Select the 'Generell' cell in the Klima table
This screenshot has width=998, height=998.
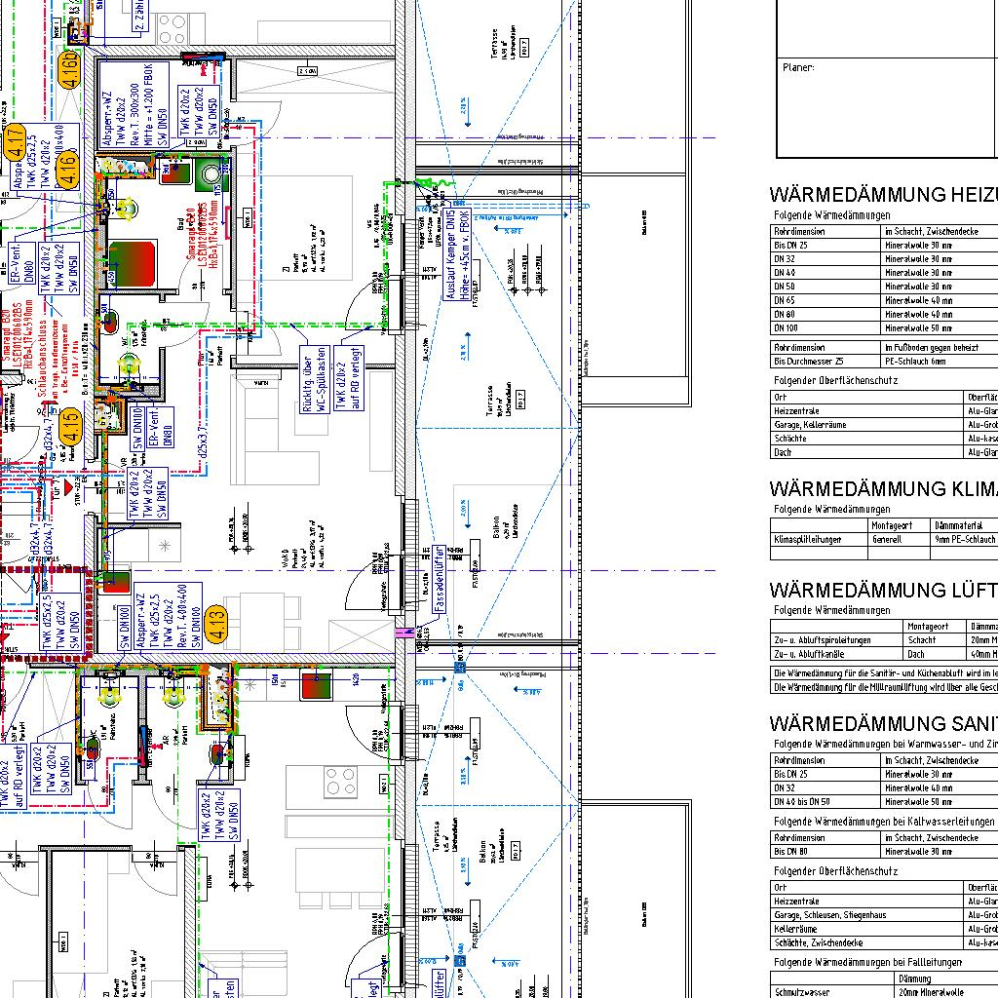click(x=899, y=540)
